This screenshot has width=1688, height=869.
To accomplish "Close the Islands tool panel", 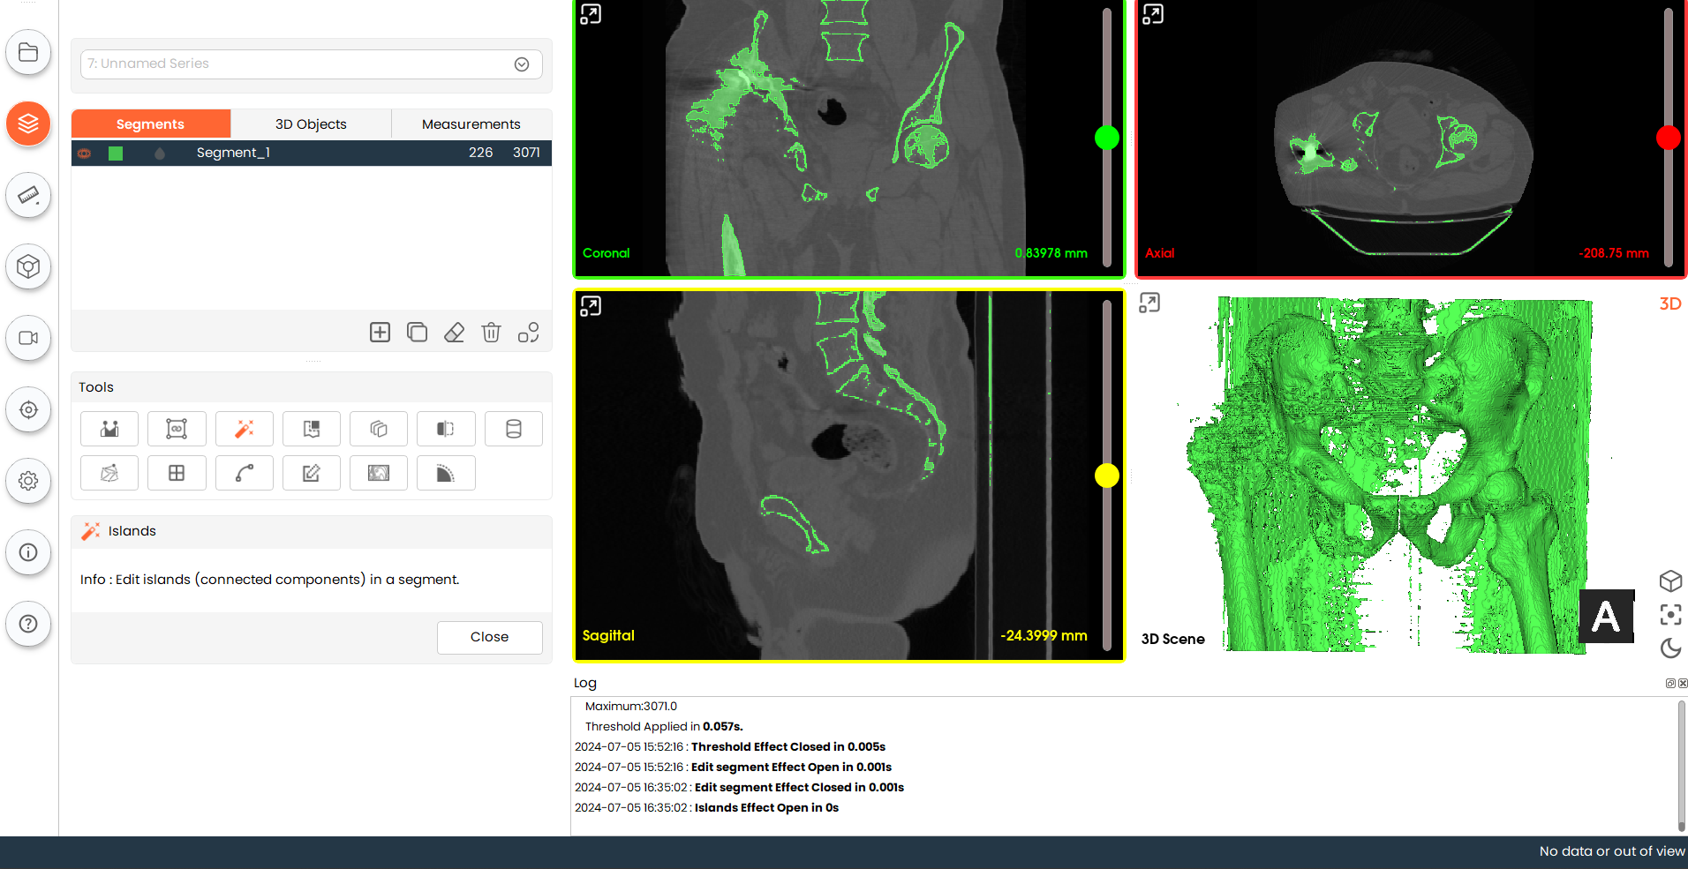I will pyautogui.click(x=489, y=637).
